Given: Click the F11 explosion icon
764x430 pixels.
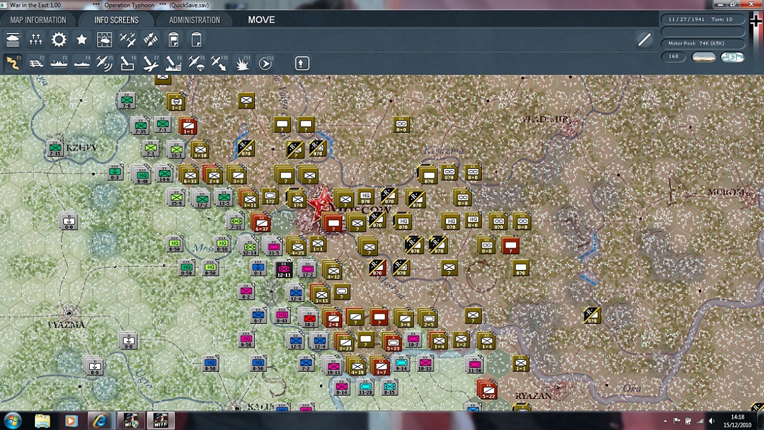Looking at the screenshot, I should click(243, 63).
